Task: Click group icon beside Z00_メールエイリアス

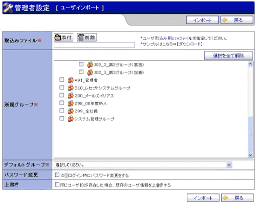Action: [71, 95]
